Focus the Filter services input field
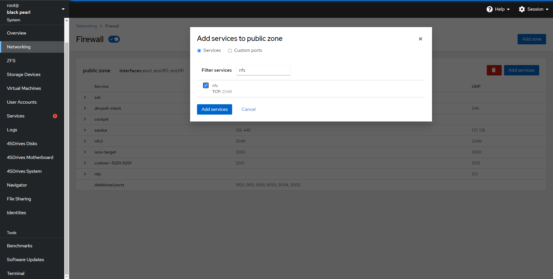This screenshot has width=553, height=279. [x=263, y=70]
